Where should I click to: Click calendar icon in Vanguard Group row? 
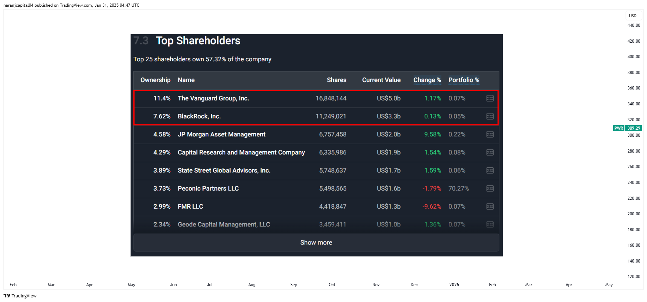[x=490, y=98]
